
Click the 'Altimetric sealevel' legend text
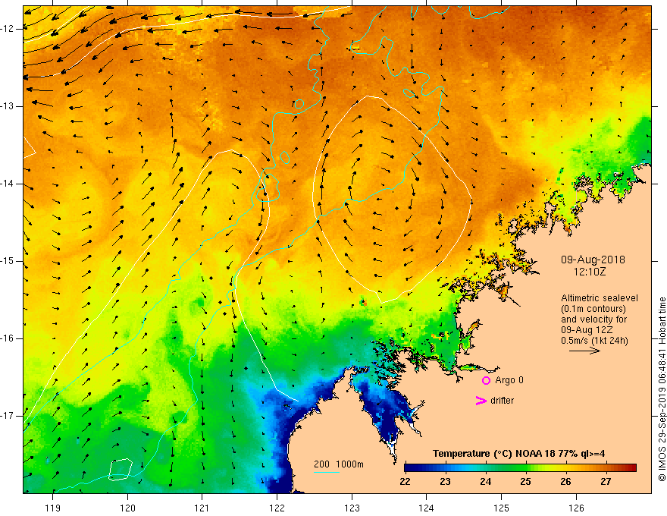pos(599,298)
